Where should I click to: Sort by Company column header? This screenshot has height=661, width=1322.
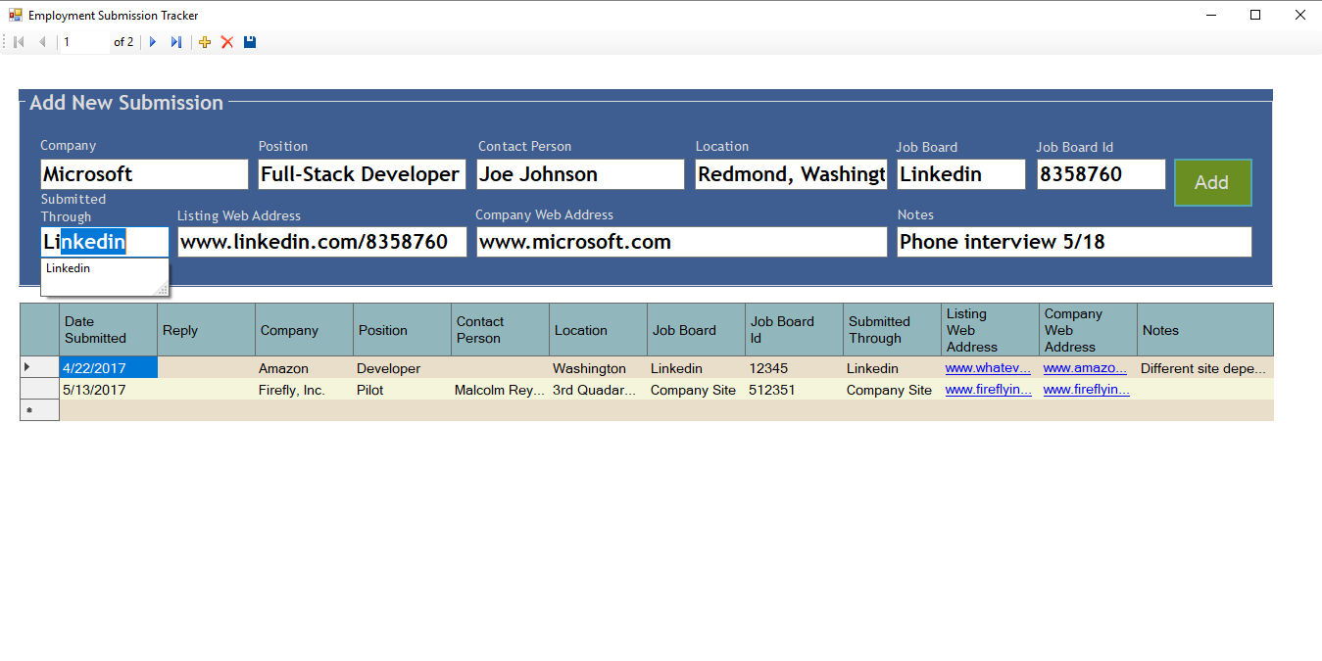[x=304, y=330]
